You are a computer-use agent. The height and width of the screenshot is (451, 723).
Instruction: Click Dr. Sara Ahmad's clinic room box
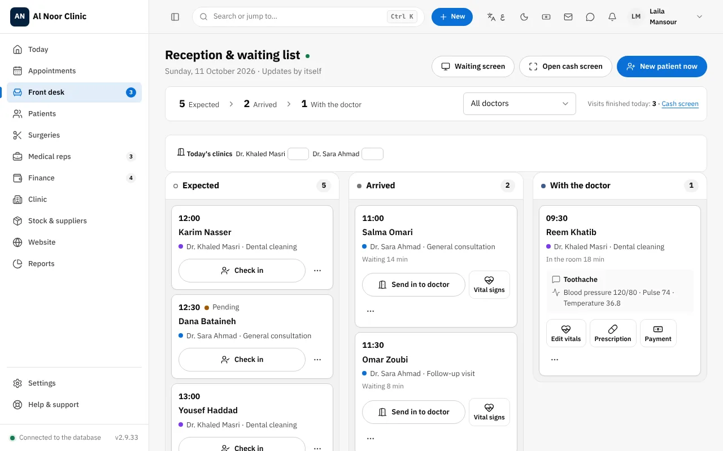(372, 154)
